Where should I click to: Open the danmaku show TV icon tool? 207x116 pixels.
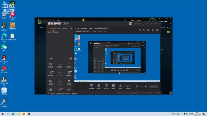69,82
